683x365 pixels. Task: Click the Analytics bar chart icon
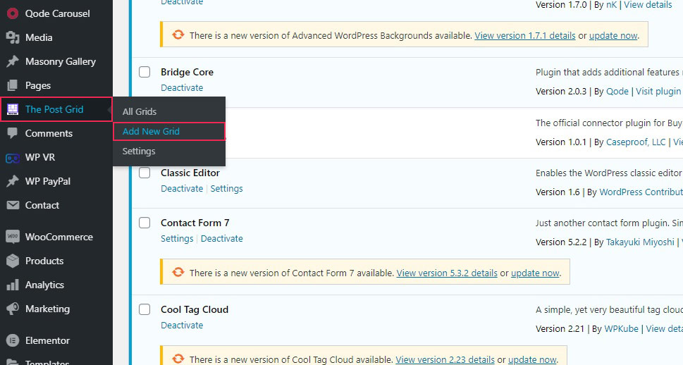13,285
